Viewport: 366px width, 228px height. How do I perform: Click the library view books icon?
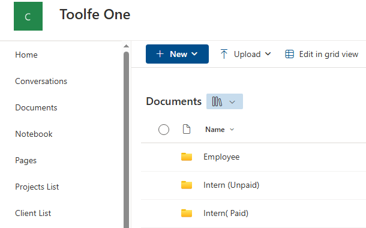(x=217, y=101)
